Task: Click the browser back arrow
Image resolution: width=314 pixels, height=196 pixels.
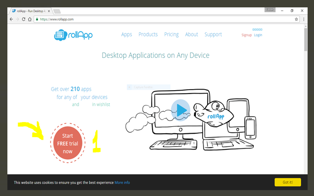Action: 12,19
